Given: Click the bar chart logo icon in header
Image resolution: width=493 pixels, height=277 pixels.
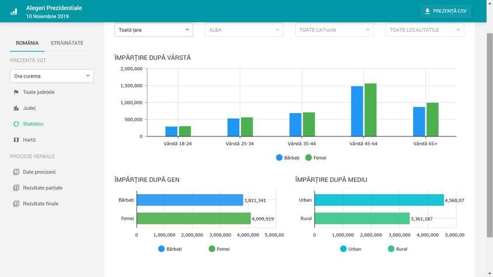Looking at the screenshot, I should click(x=13, y=12).
